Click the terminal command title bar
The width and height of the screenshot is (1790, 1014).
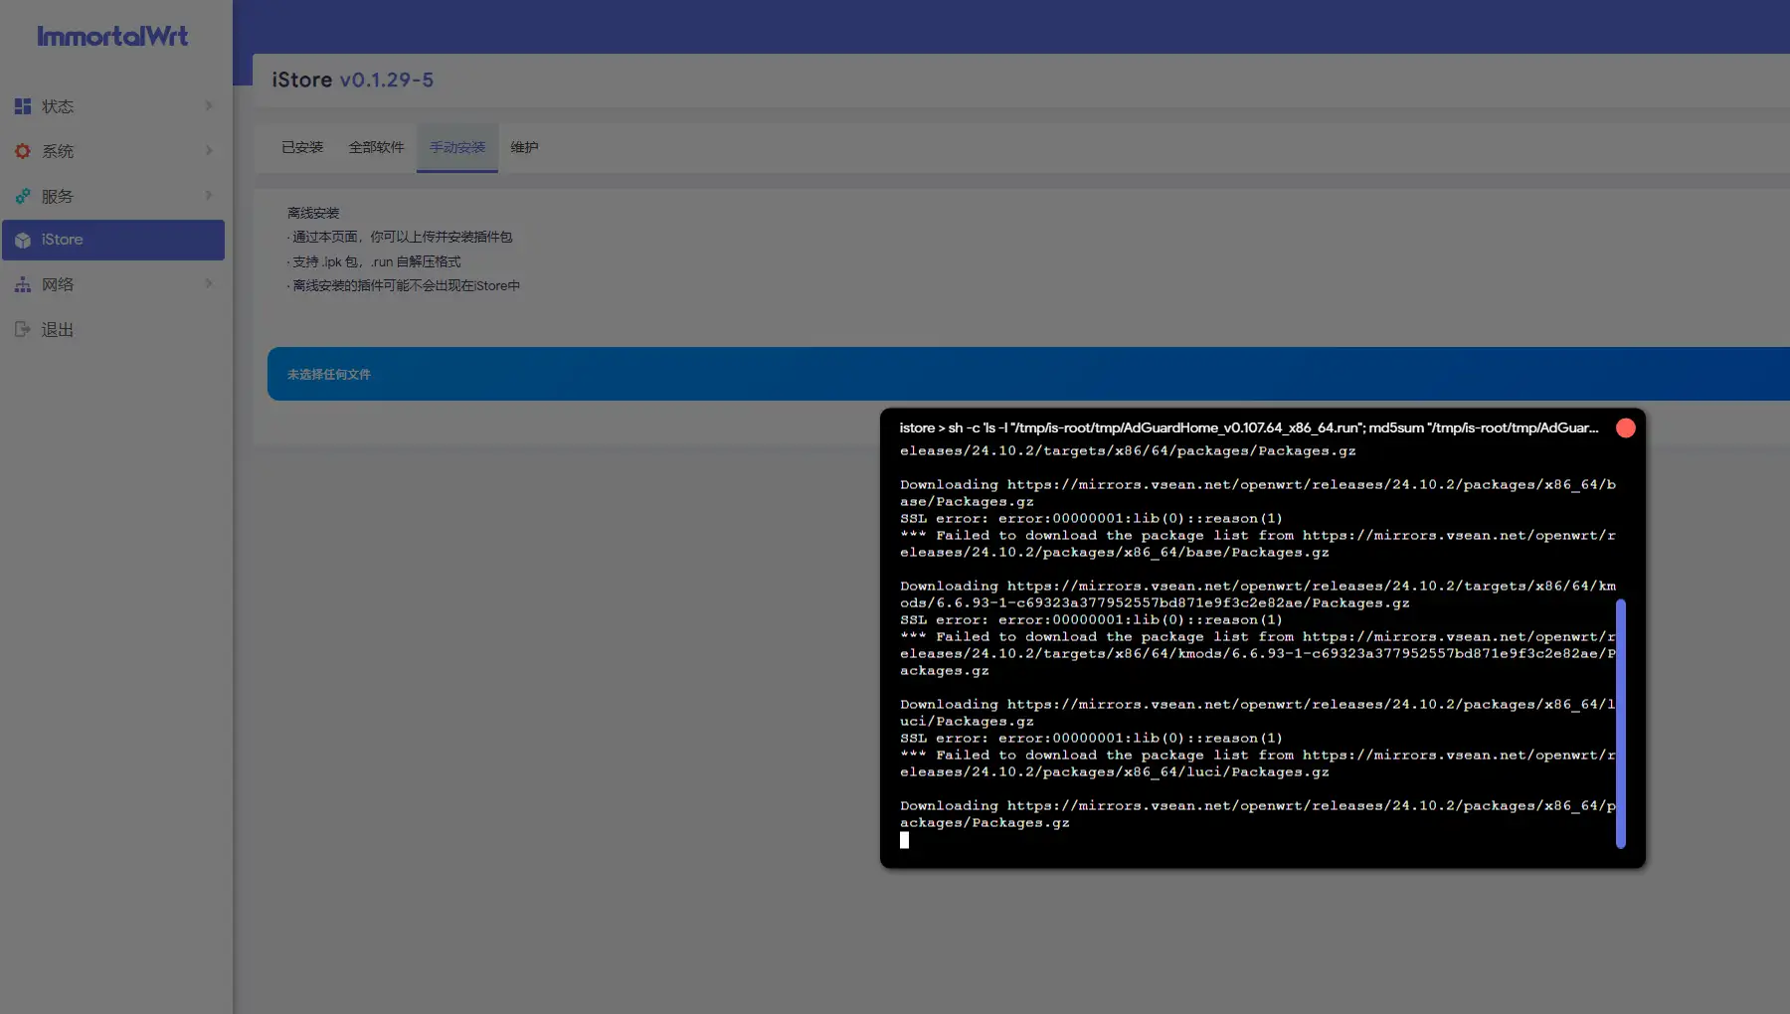[x=1243, y=427]
